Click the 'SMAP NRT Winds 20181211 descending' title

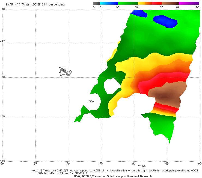tap(35, 4)
